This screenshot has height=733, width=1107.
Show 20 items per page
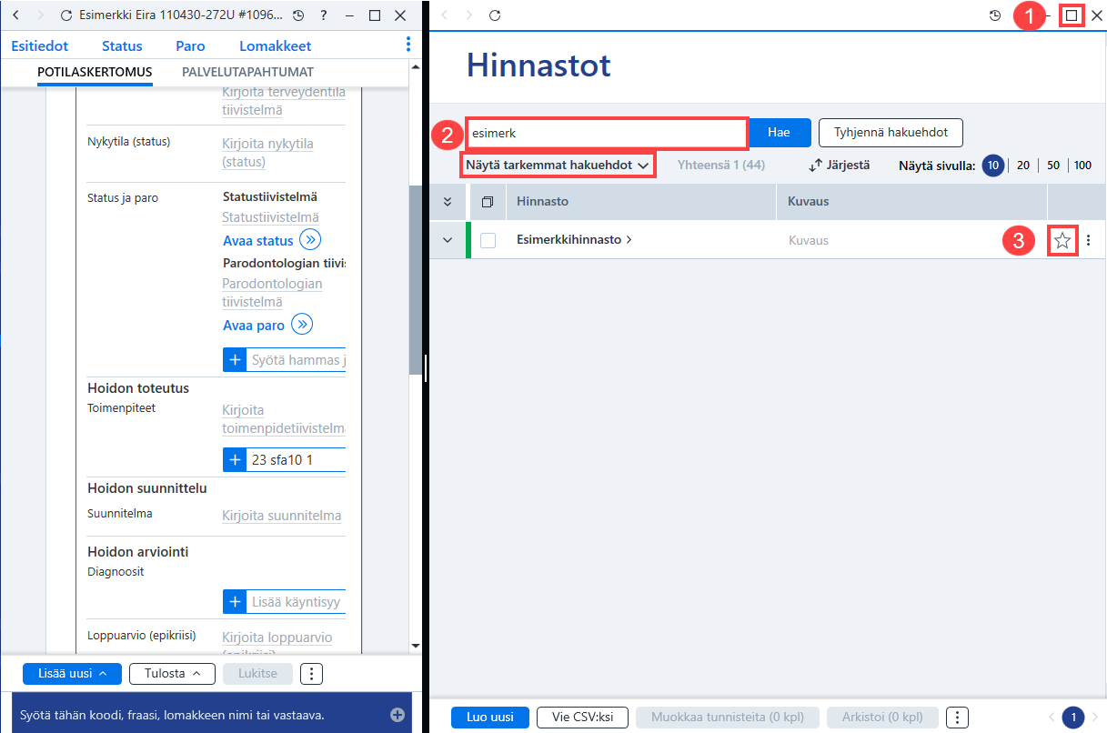point(1023,166)
